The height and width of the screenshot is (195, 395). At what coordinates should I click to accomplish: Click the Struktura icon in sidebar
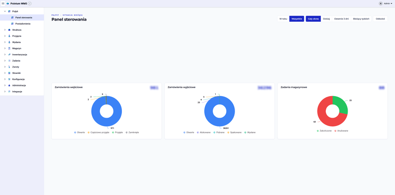[9, 30]
